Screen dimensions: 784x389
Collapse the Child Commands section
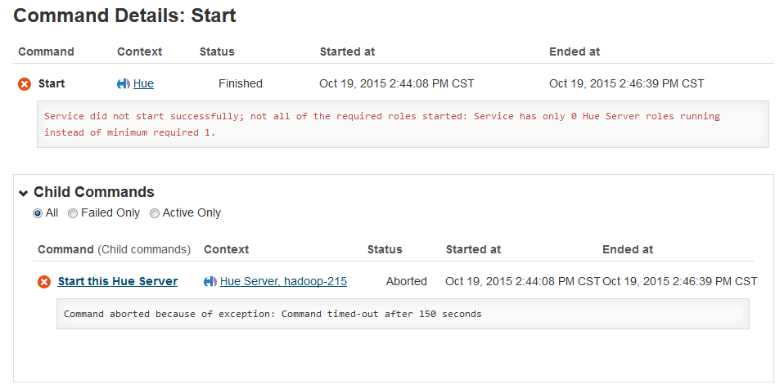(x=23, y=194)
